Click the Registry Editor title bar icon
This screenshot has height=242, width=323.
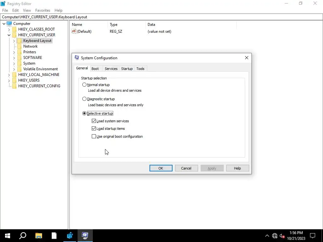[x=3, y=3]
